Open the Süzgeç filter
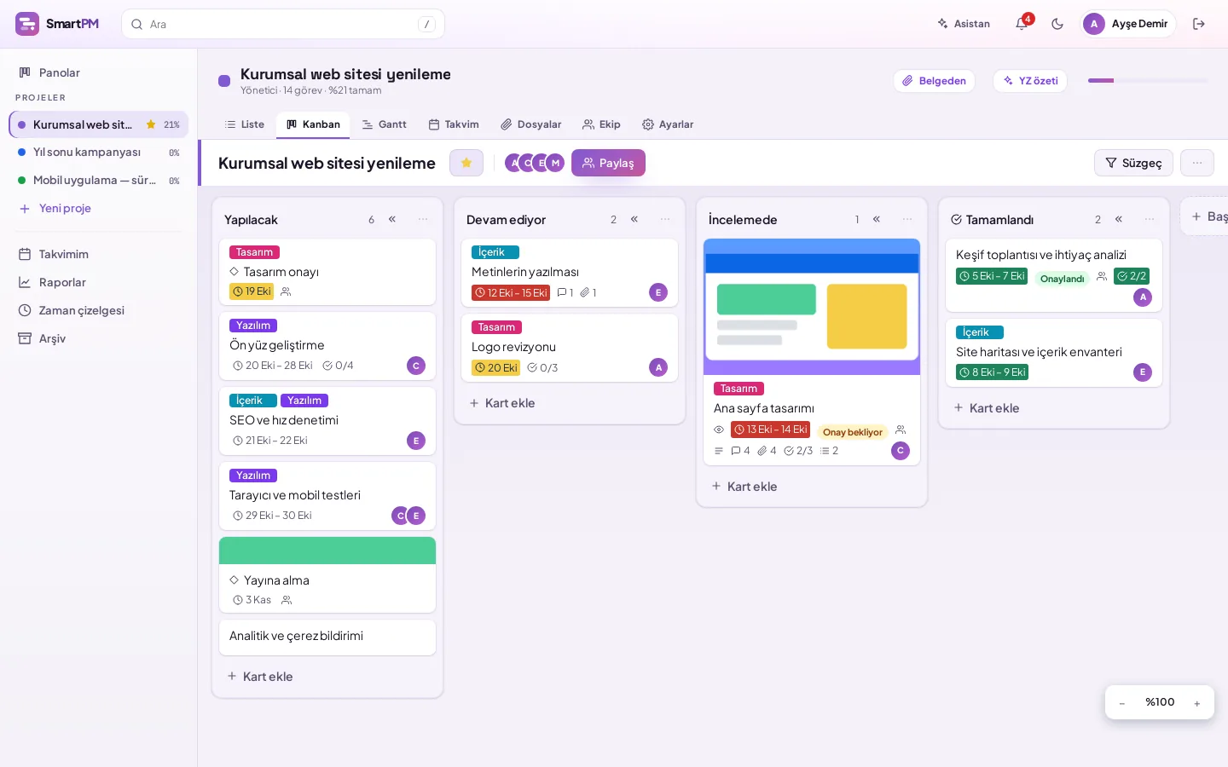The image size is (1228, 767). pyautogui.click(x=1133, y=163)
